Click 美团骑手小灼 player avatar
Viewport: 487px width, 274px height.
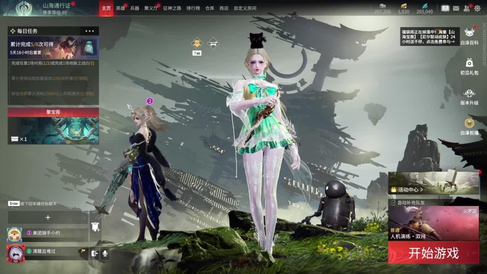point(14,235)
